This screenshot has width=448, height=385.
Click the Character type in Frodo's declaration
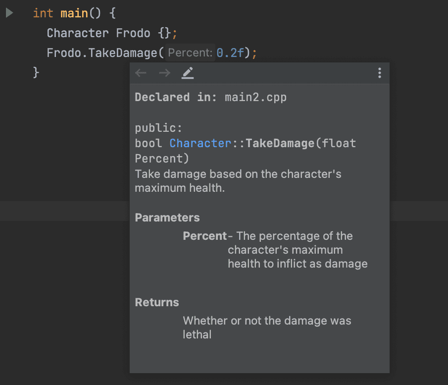pyautogui.click(x=77, y=33)
